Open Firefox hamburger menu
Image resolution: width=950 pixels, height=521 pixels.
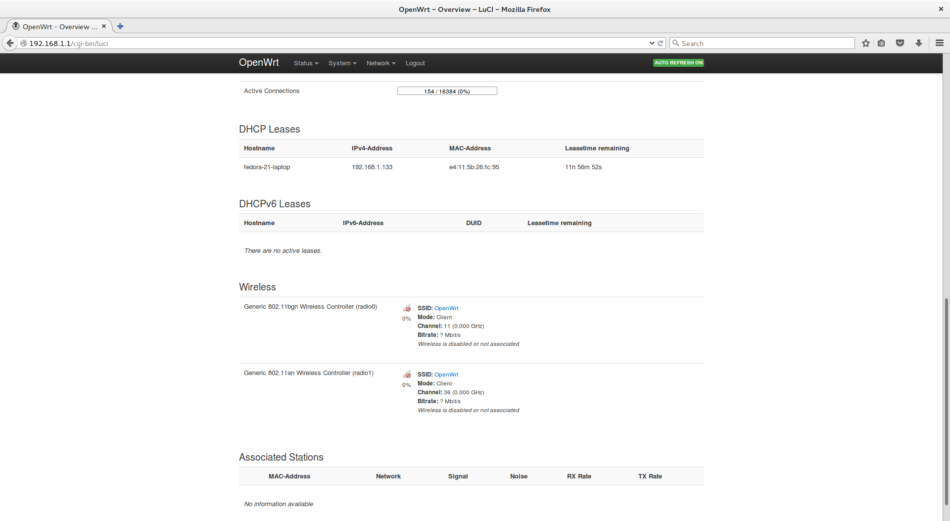940,43
